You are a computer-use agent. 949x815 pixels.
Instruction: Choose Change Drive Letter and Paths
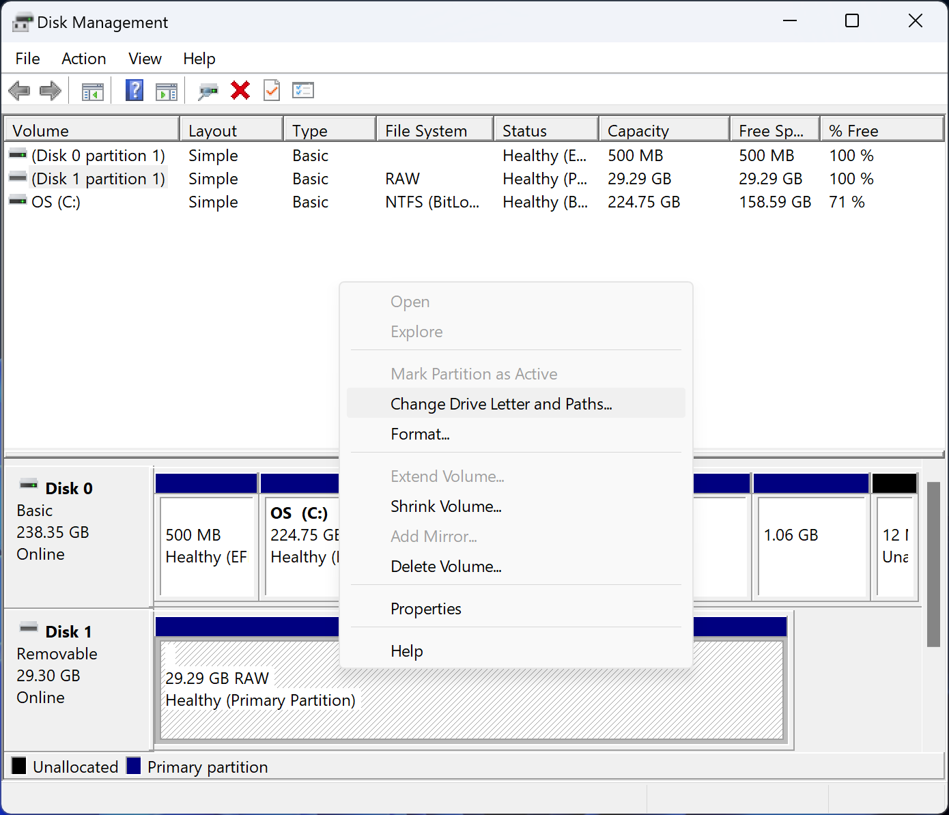click(500, 403)
